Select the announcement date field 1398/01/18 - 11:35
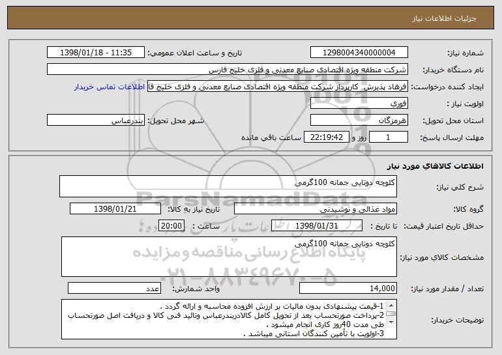Image resolution: width=502 pixels, height=355 pixels. click(96, 53)
